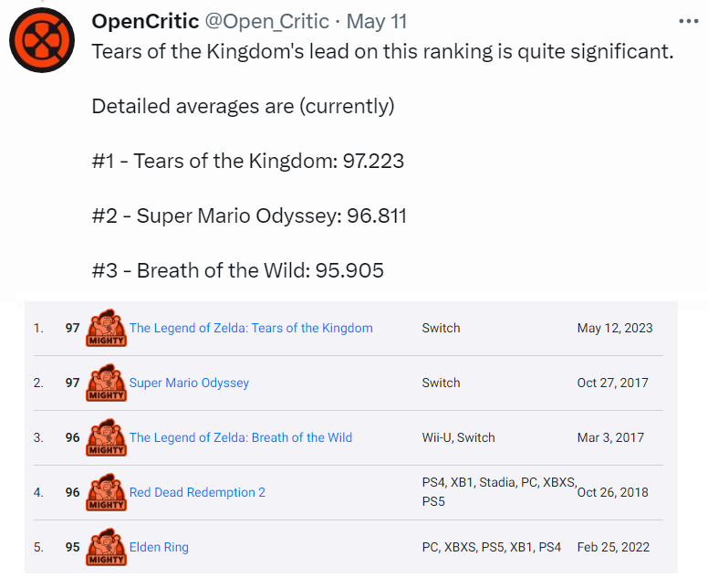The width and height of the screenshot is (708, 588).
Task: Open the tweet's three-dot more menu
Action: (x=689, y=21)
